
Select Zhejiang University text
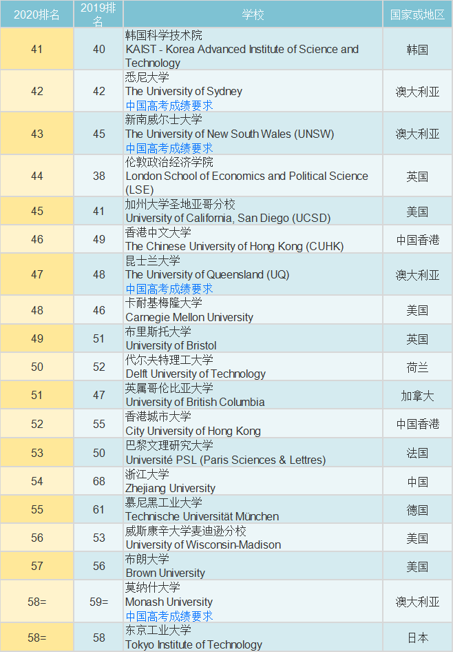pos(171,488)
